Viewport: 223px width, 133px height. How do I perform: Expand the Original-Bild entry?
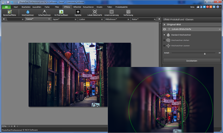164,25
